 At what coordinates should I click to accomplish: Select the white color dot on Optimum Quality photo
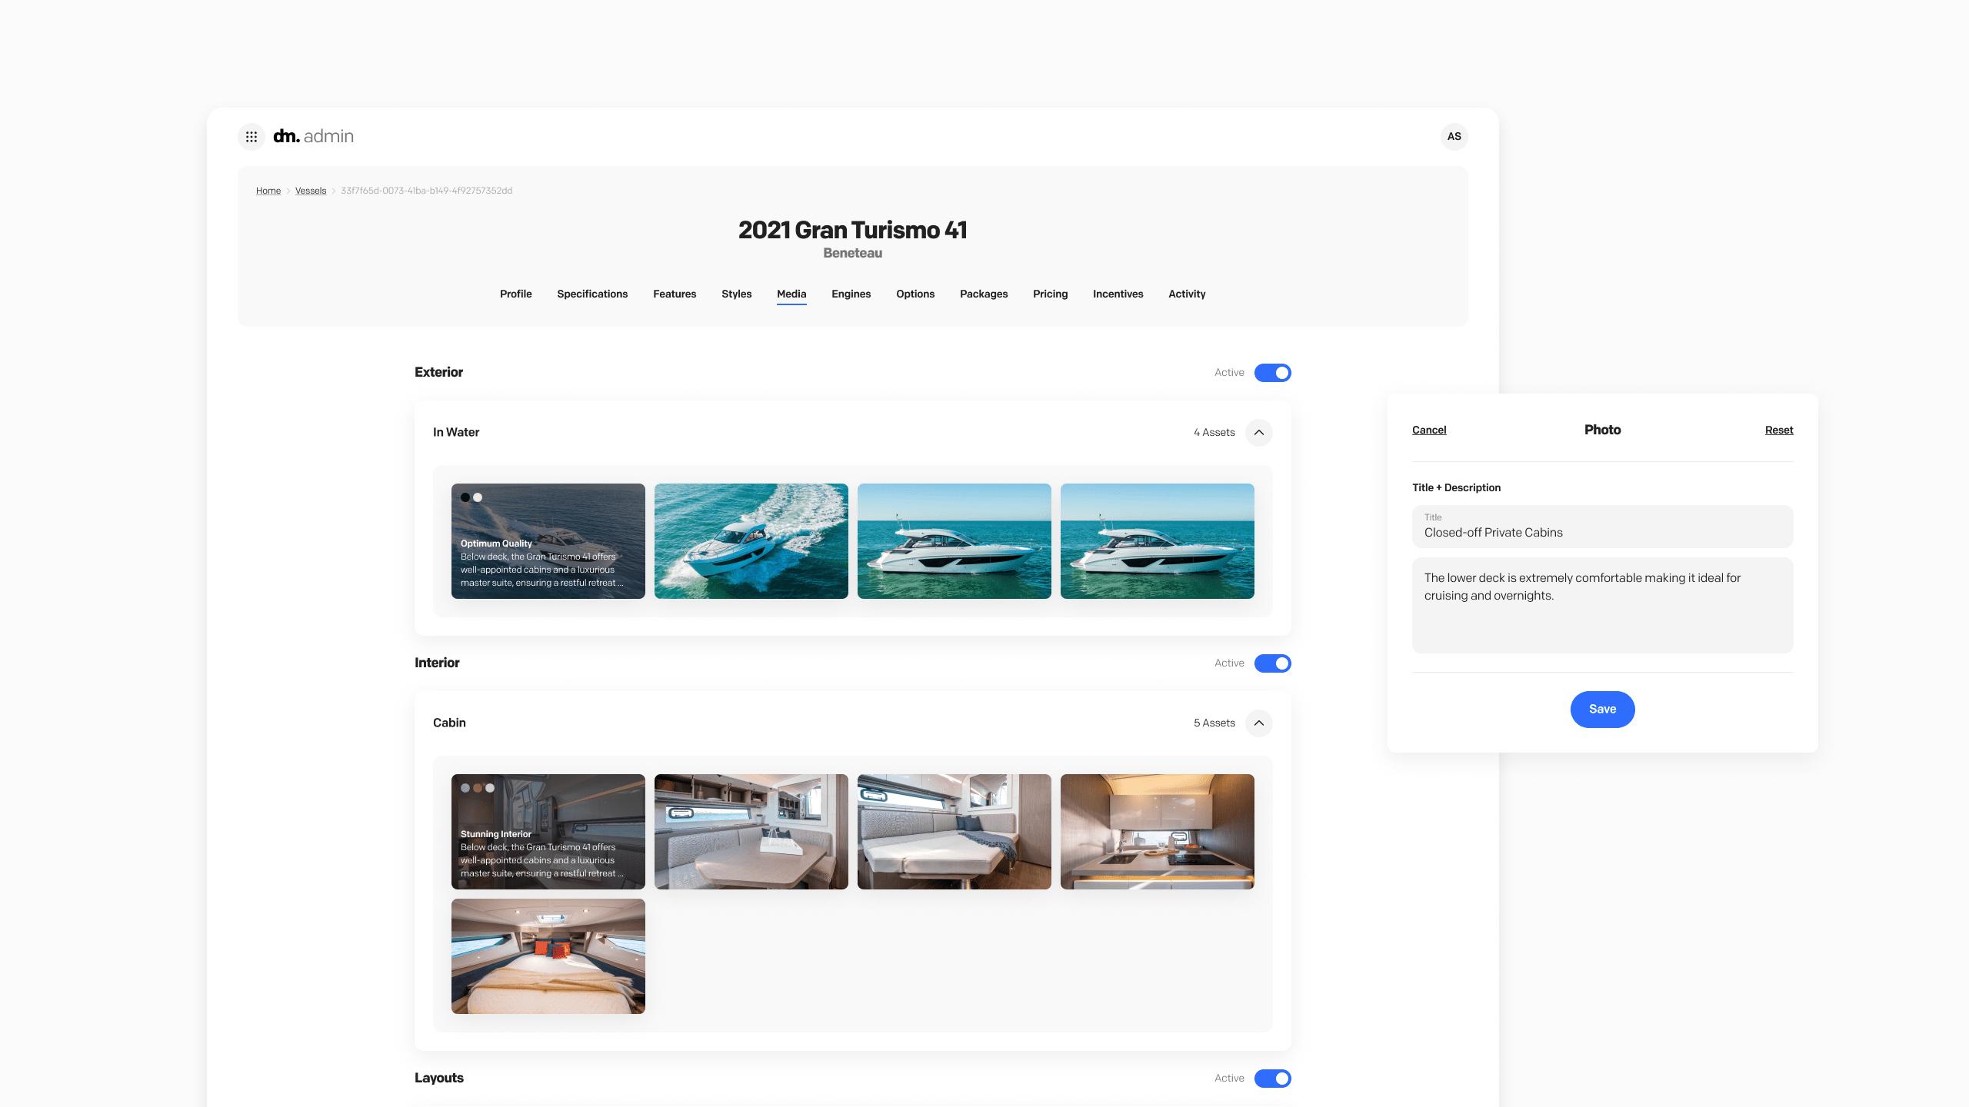click(478, 497)
